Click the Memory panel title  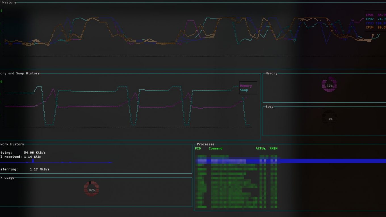coord(271,73)
